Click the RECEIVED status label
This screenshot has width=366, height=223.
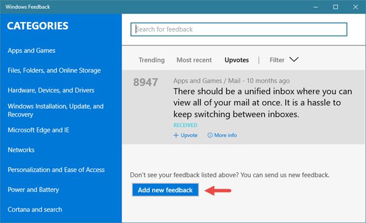pos(185,125)
